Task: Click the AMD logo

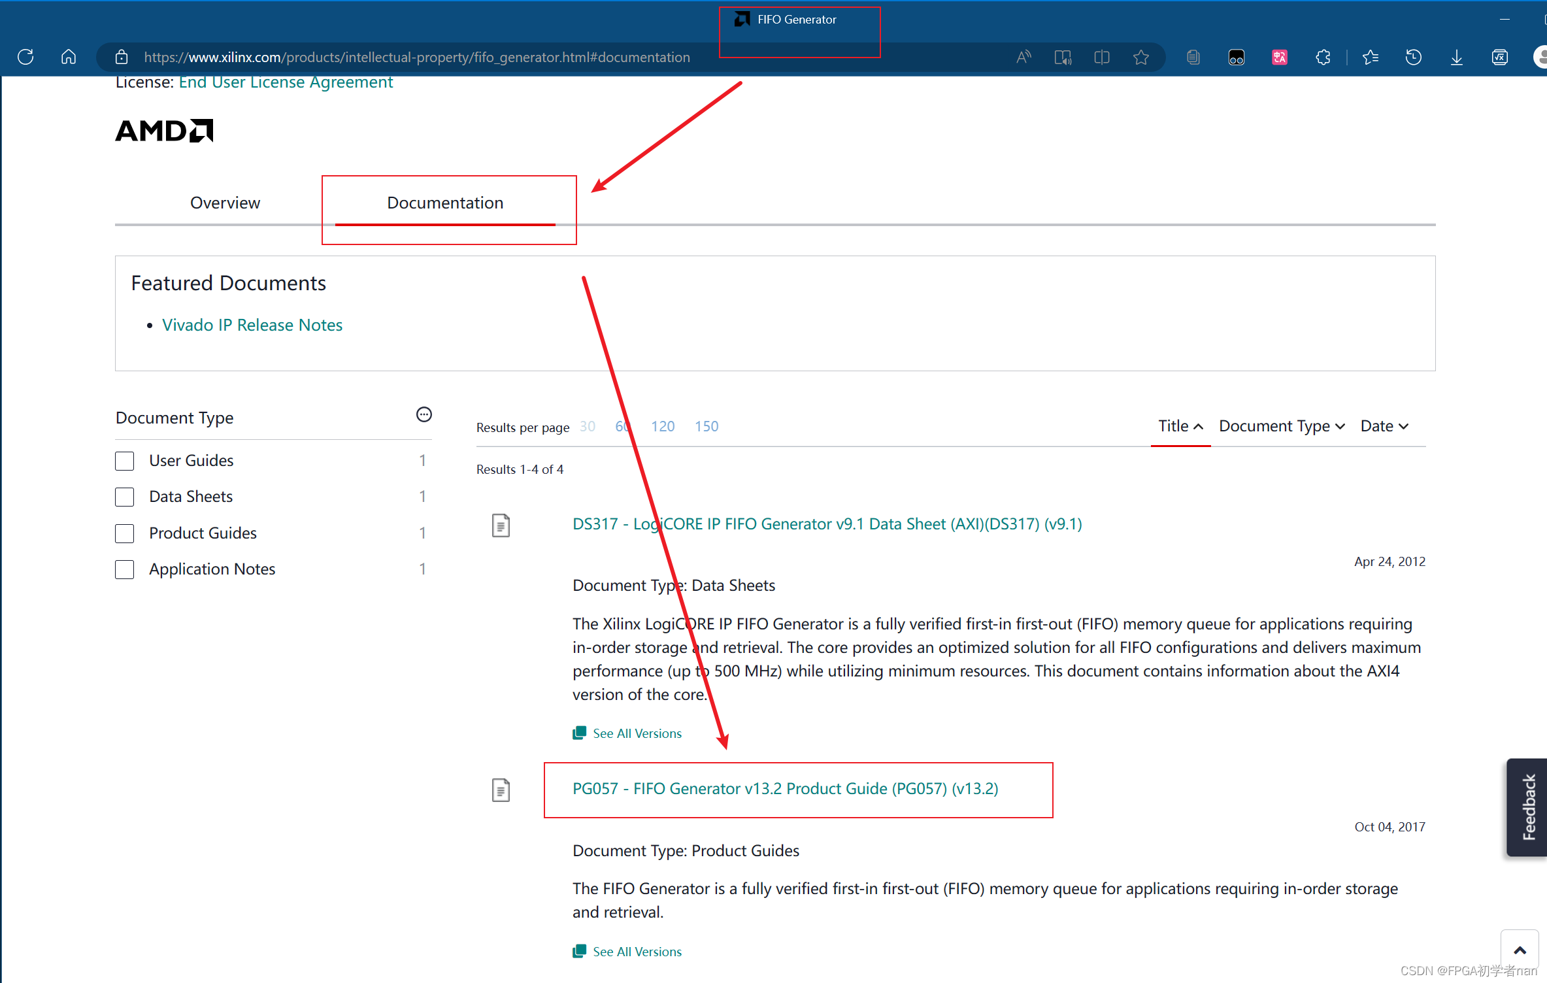Action: (x=165, y=131)
